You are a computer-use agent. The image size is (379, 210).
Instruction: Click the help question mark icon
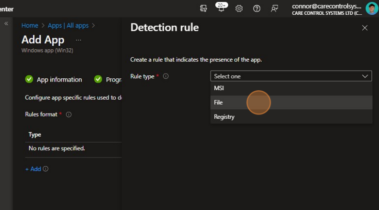point(256,9)
